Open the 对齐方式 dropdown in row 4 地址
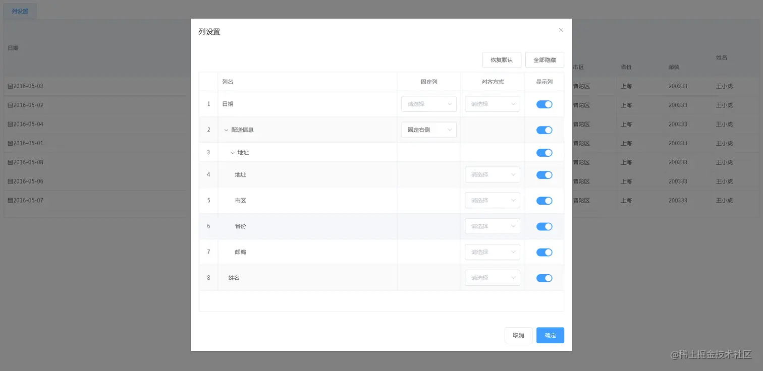This screenshot has height=371, width=763. (x=493, y=174)
